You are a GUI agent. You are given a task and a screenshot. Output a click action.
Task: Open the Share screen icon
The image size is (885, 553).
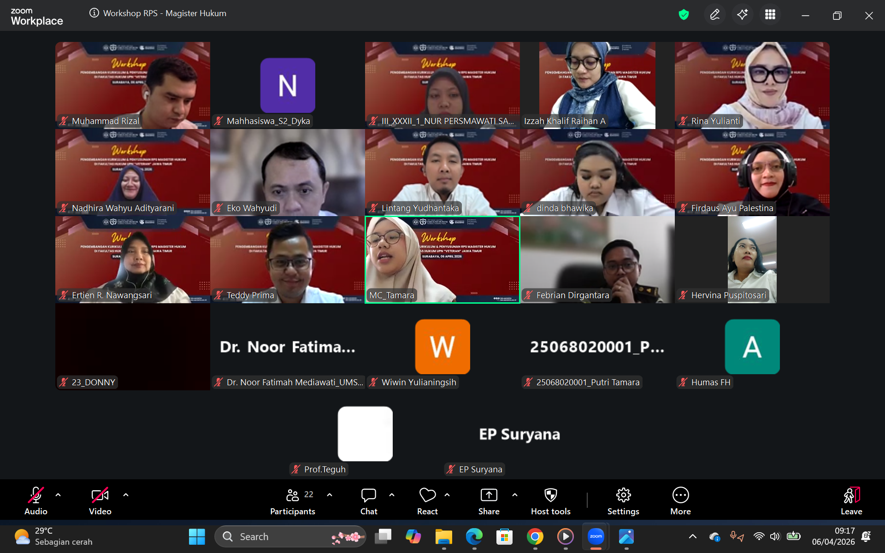point(489,500)
